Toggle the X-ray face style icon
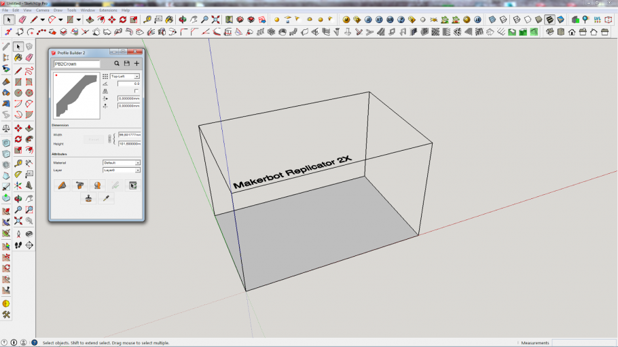Screen dimensions: 618x347 click(x=492, y=20)
